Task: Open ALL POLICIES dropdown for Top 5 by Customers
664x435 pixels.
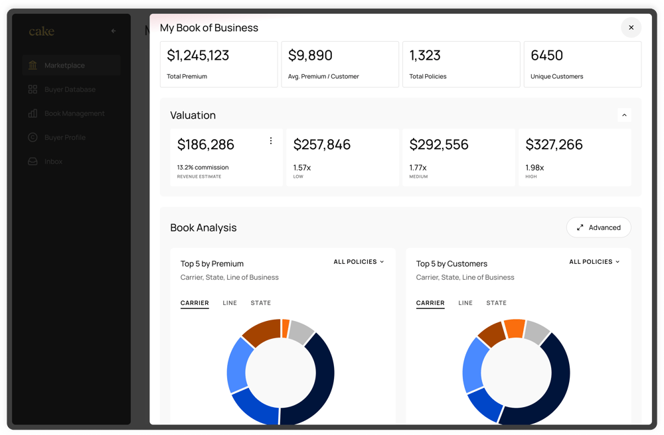Action: [594, 262]
